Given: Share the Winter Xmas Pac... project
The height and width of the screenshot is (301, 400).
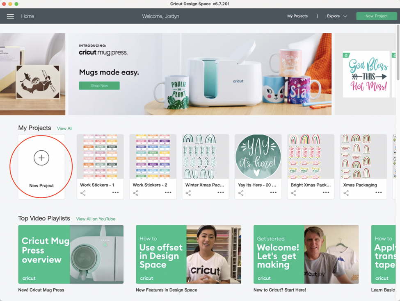Looking at the screenshot, I should tap(188, 193).
